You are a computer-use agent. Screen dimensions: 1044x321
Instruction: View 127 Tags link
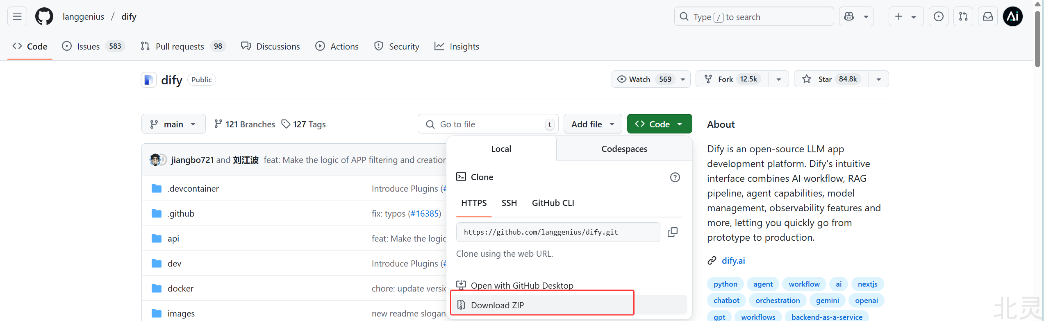click(x=304, y=124)
